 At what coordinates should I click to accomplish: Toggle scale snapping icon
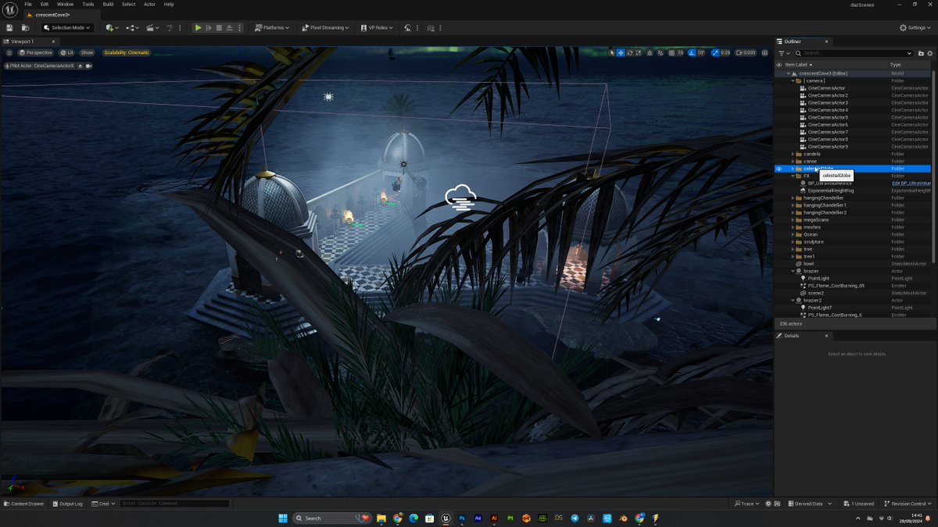pos(714,52)
